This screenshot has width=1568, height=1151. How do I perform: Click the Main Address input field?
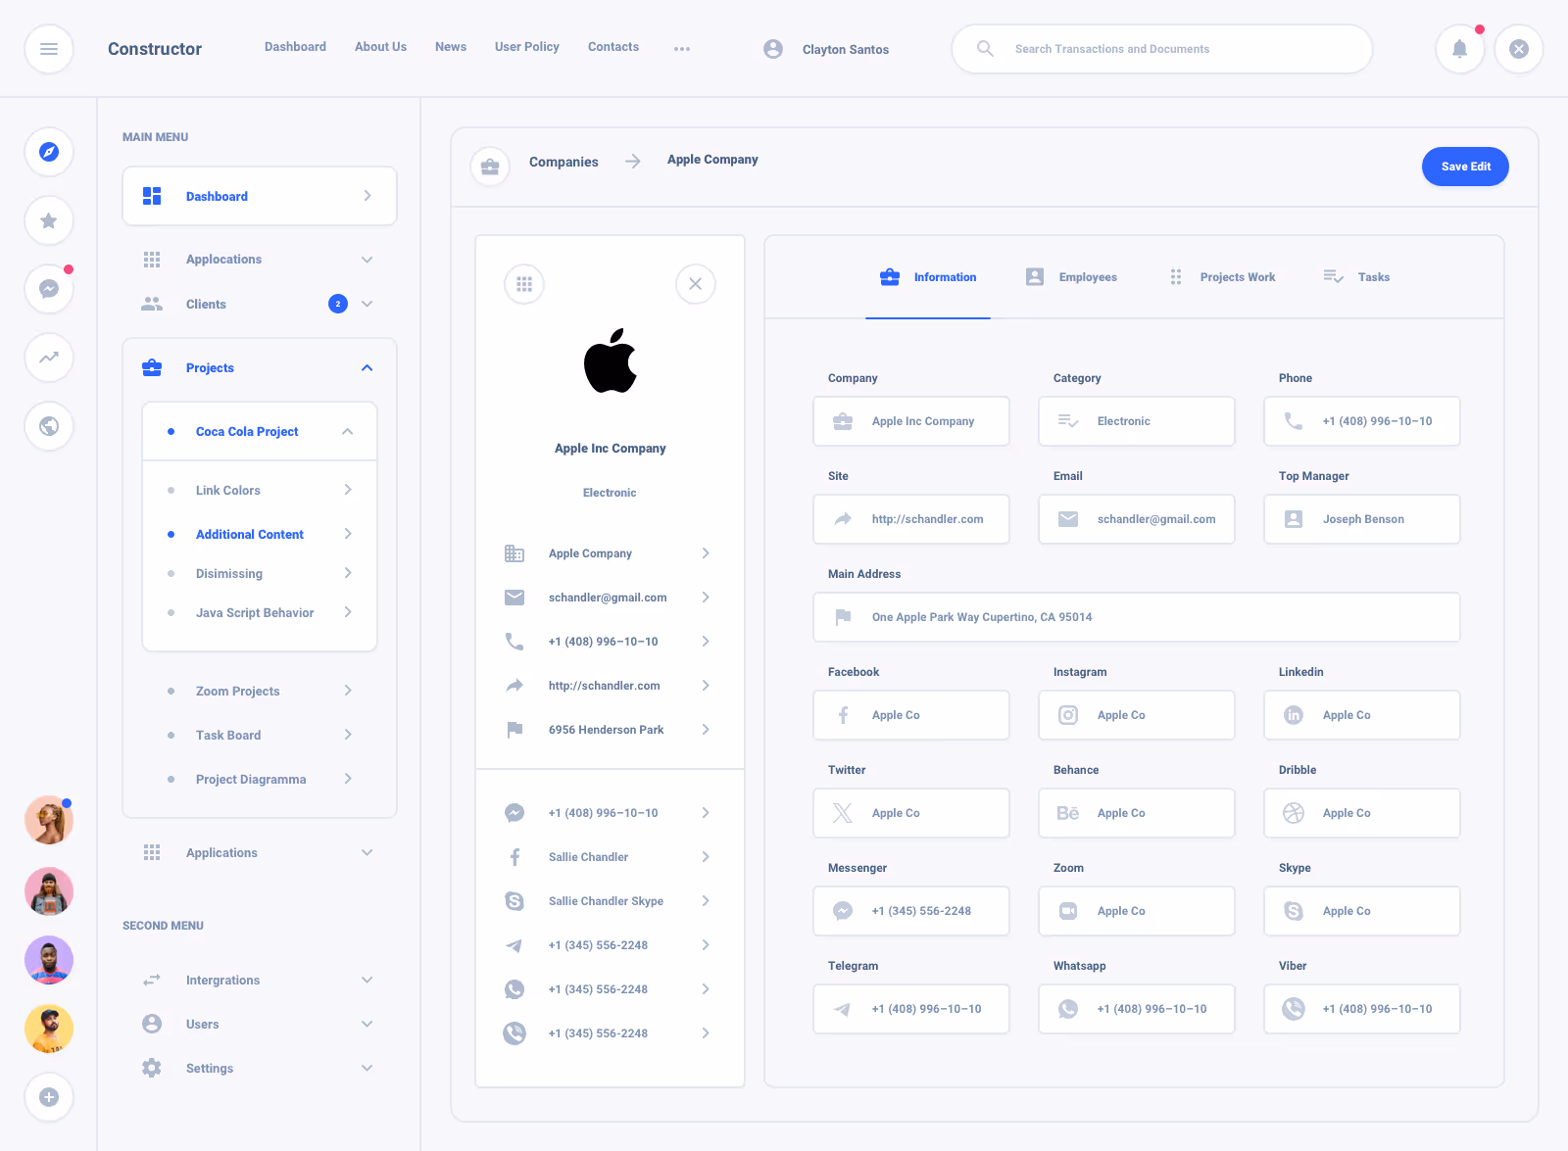point(1137,617)
